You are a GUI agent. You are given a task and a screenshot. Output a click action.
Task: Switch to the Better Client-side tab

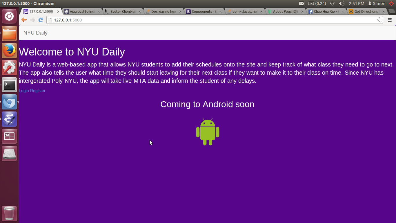(x=122, y=12)
